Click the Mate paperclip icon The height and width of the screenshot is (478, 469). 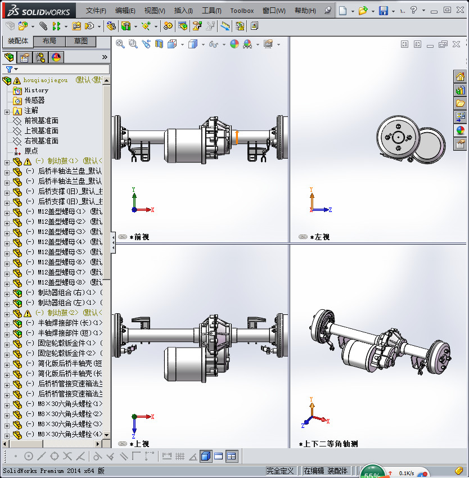point(44,26)
